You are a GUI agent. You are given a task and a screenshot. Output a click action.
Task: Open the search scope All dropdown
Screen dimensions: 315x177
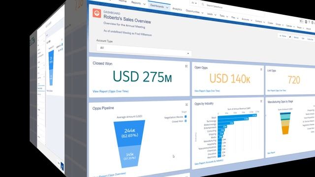pos(194,3)
